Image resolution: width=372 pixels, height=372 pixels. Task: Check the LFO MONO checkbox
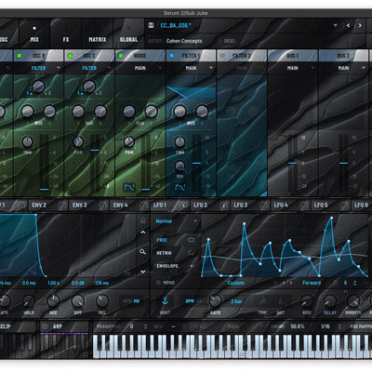click(158, 283)
